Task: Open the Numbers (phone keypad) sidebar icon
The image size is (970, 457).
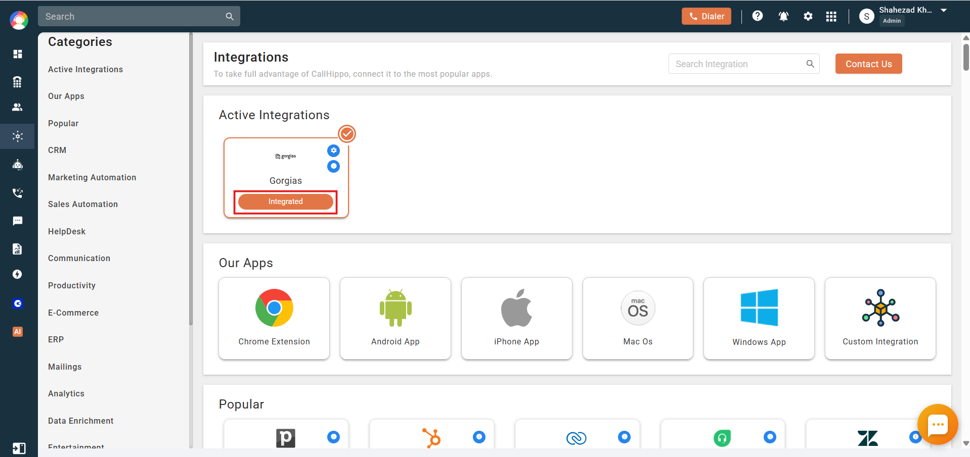Action: pyautogui.click(x=17, y=82)
